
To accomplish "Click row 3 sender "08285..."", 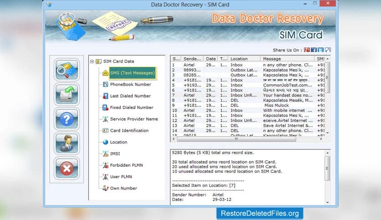I will [x=192, y=75].
